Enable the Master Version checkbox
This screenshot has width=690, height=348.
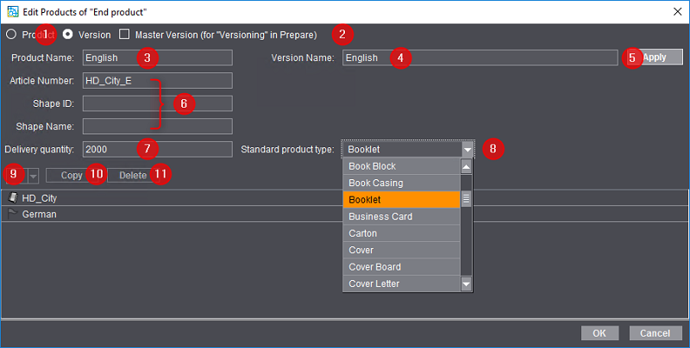[124, 35]
